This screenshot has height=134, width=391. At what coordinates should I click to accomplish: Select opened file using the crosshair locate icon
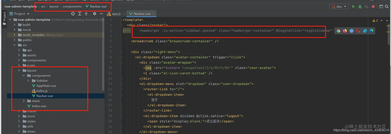click(73, 14)
